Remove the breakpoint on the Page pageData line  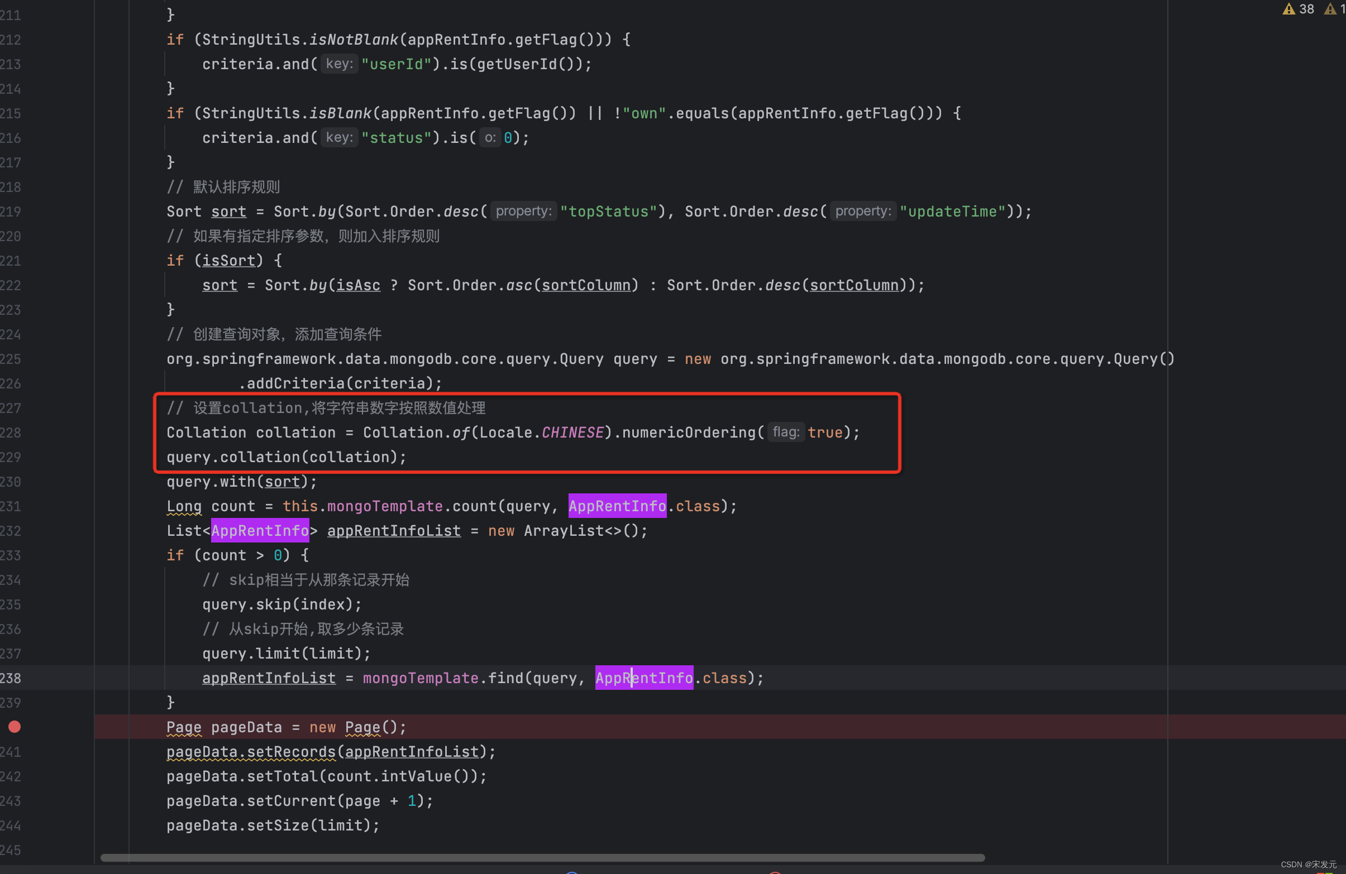14,727
